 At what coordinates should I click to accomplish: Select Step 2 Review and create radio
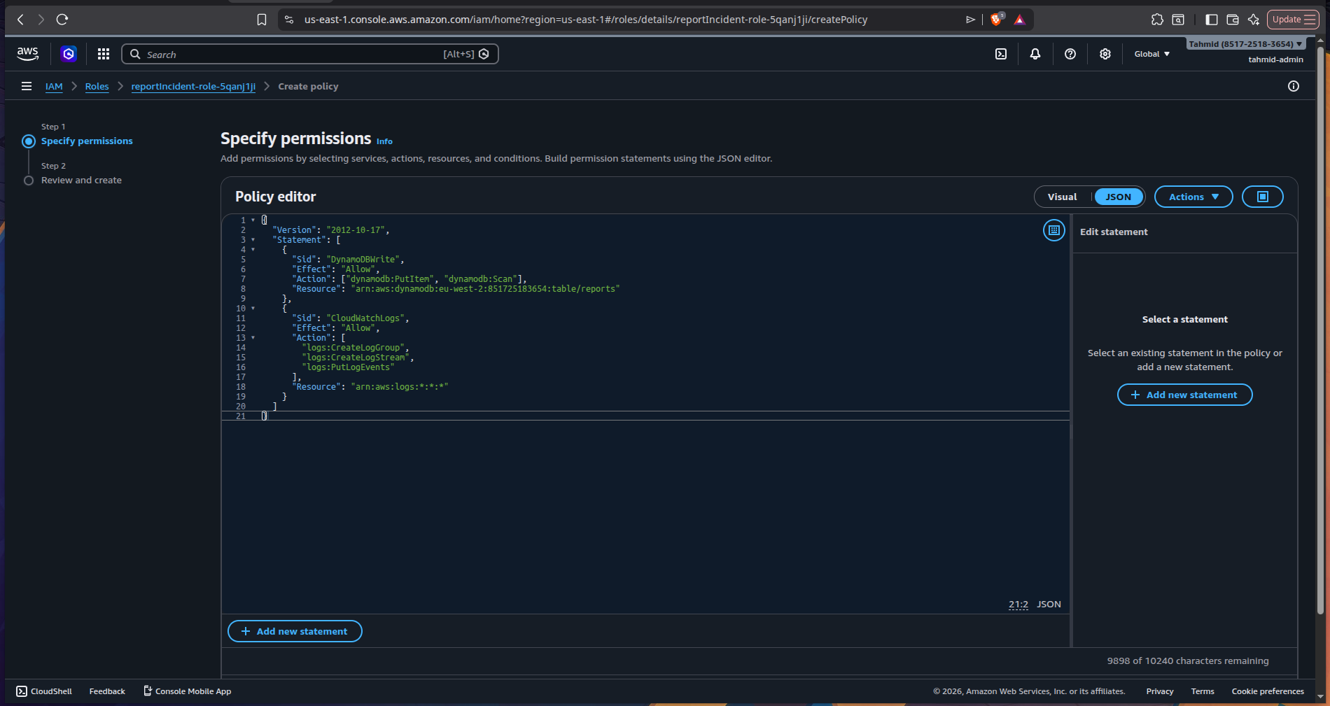tap(29, 181)
